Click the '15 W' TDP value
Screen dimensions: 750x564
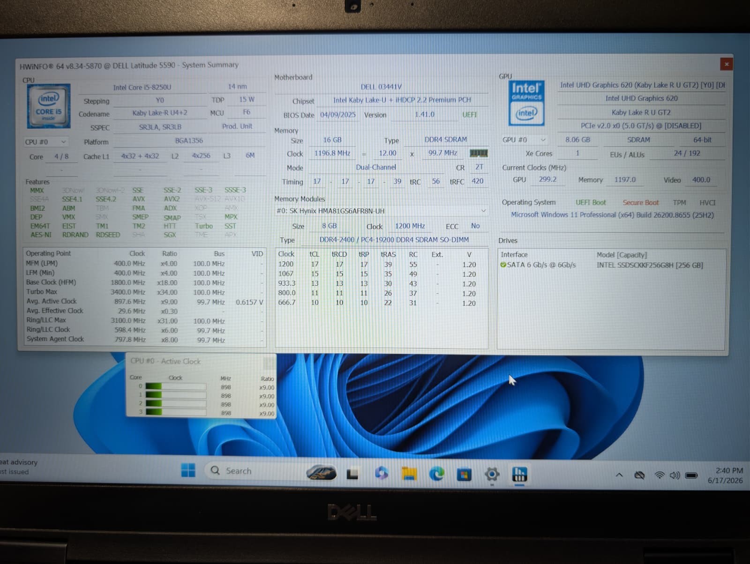(247, 99)
